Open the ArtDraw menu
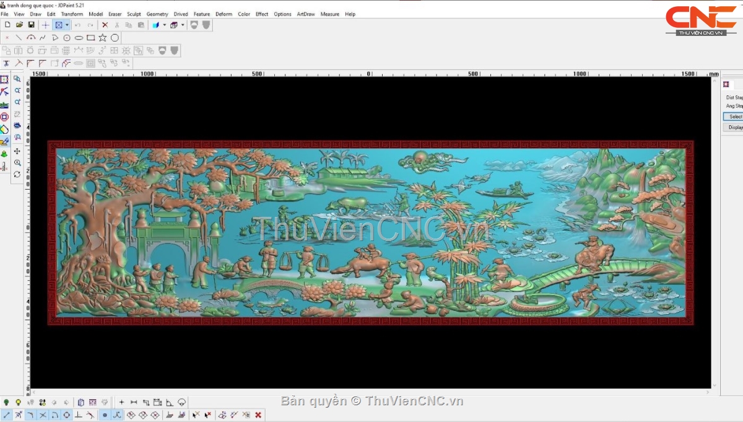Viewport: 743px width, 422px height. click(x=305, y=14)
